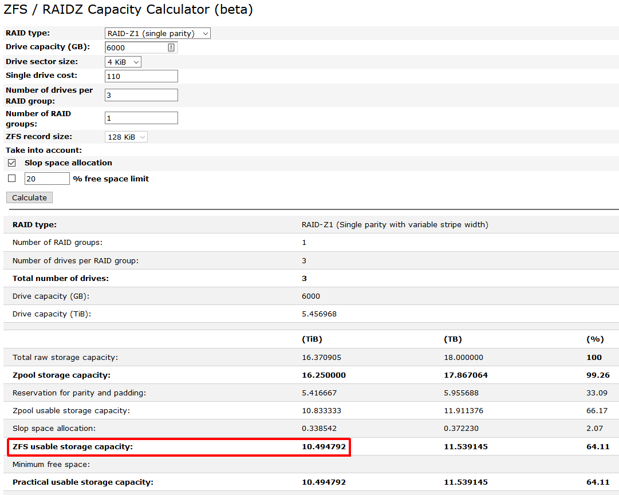The width and height of the screenshot is (619, 495).
Task: Click the Zpool percentage 99.26
Action: click(598, 375)
